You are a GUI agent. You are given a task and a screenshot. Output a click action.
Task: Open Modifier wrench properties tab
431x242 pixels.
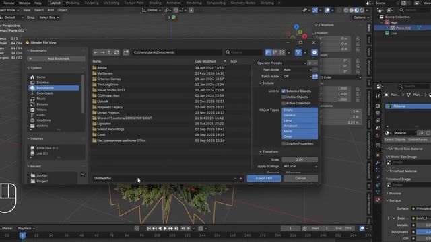pos(378,163)
